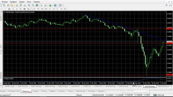Screen dimensions: 173x97
Task: Open the Market Watch window icon
Action: tap(4, 5)
